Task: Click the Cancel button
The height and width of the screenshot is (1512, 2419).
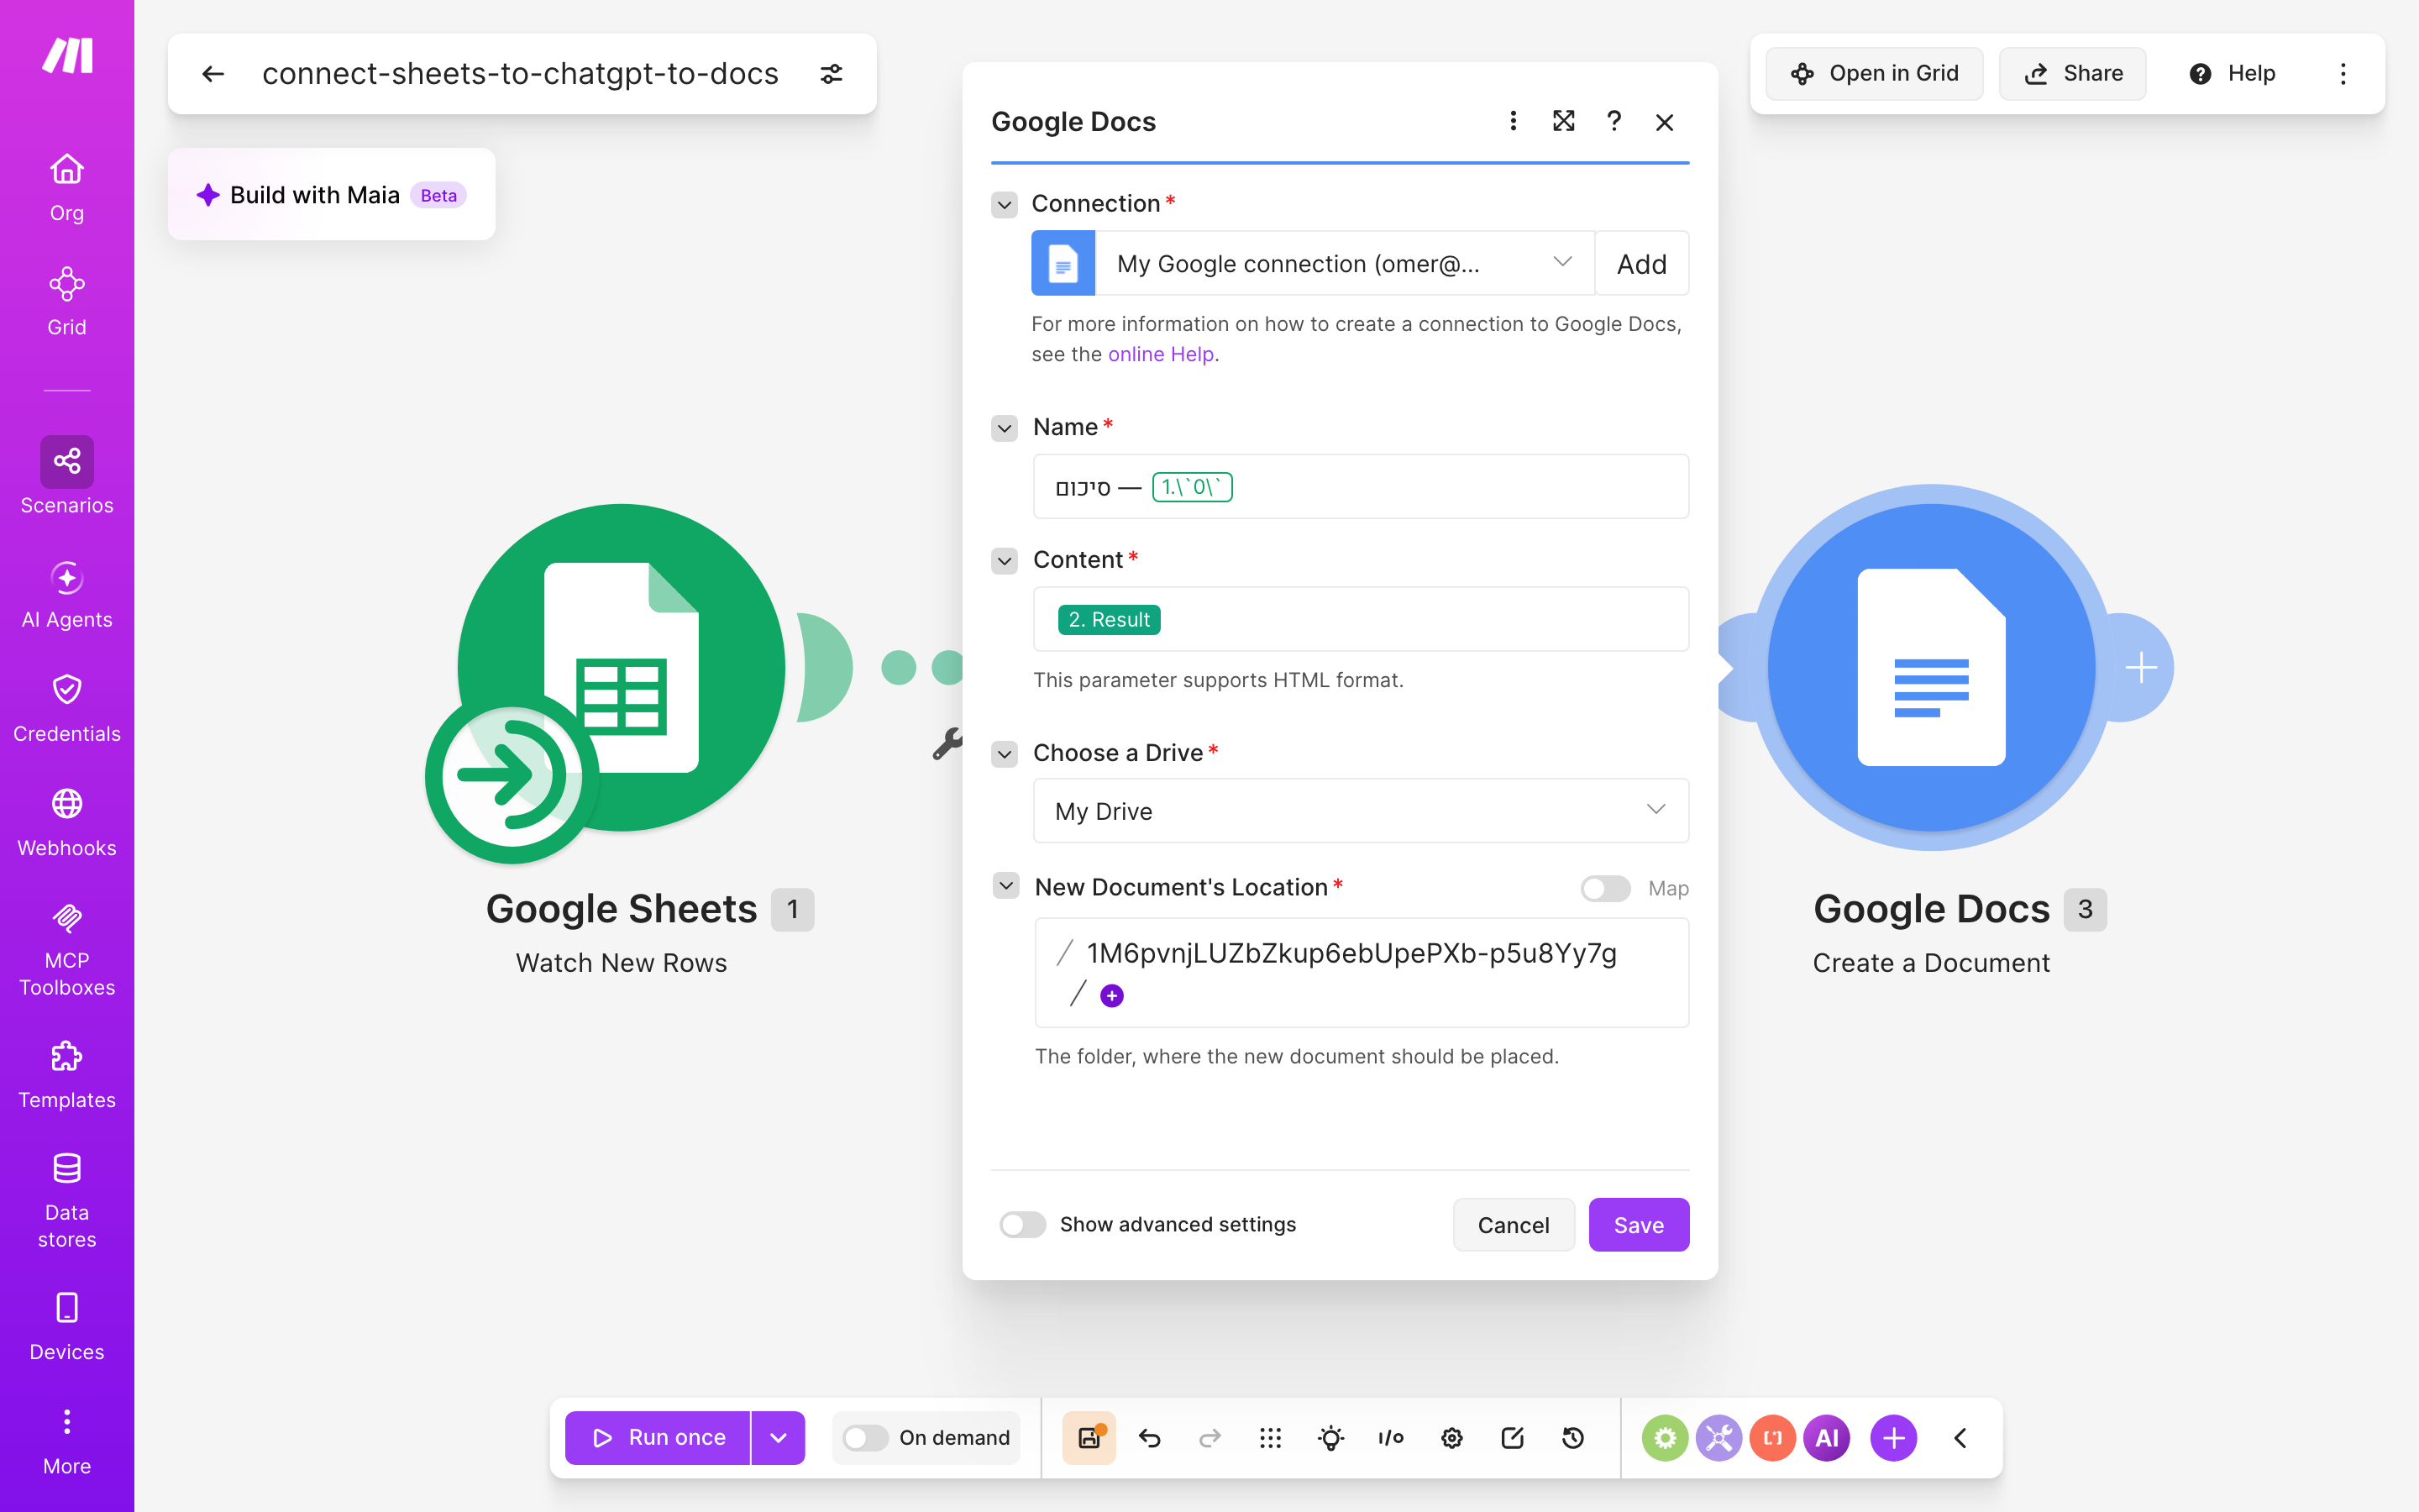Action: (1514, 1225)
